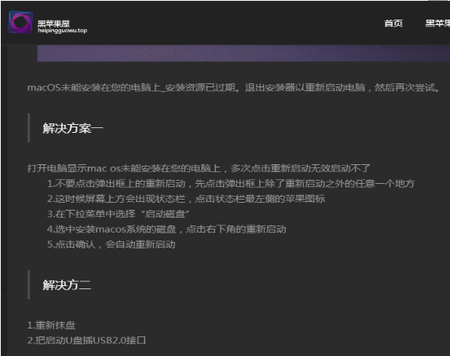Go to the 首页 menu item
The image size is (450, 356).
pyautogui.click(x=393, y=24)
